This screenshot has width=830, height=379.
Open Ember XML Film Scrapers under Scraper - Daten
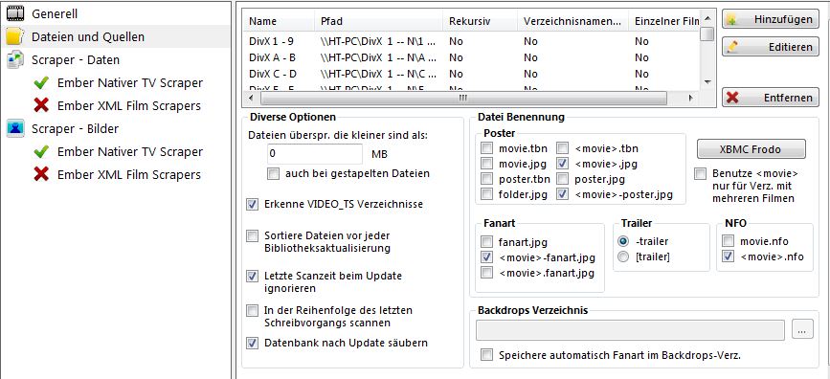(128, 106)
